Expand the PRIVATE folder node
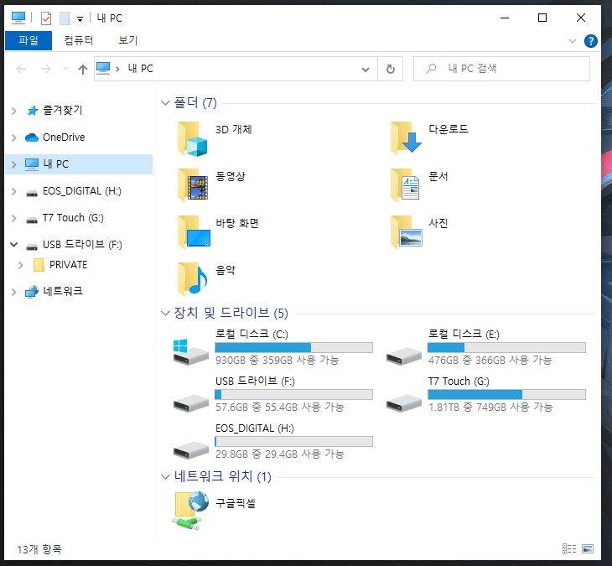612x566 pixels. tap(21, 265)
